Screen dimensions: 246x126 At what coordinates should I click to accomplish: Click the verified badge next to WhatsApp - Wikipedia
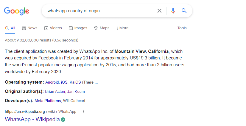pyautogui.click(x=63, y=119)
